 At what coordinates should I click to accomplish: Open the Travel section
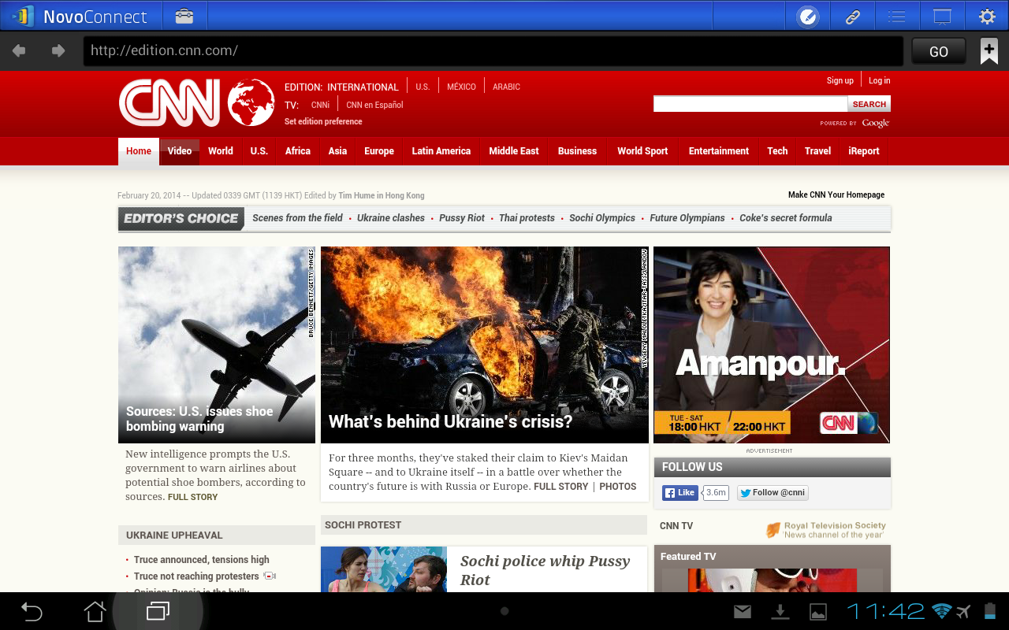point(817,151)
